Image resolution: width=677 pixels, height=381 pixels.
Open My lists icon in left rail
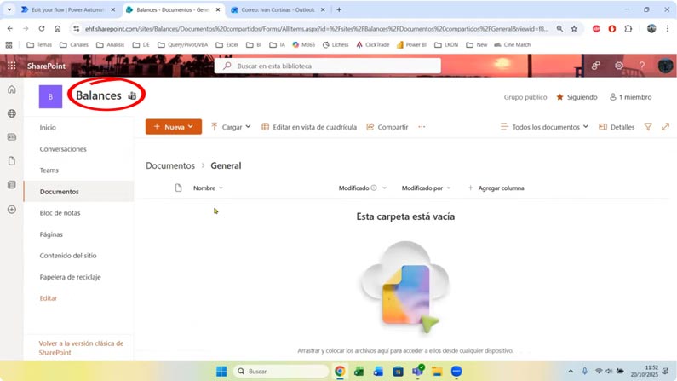click(12, 185)
